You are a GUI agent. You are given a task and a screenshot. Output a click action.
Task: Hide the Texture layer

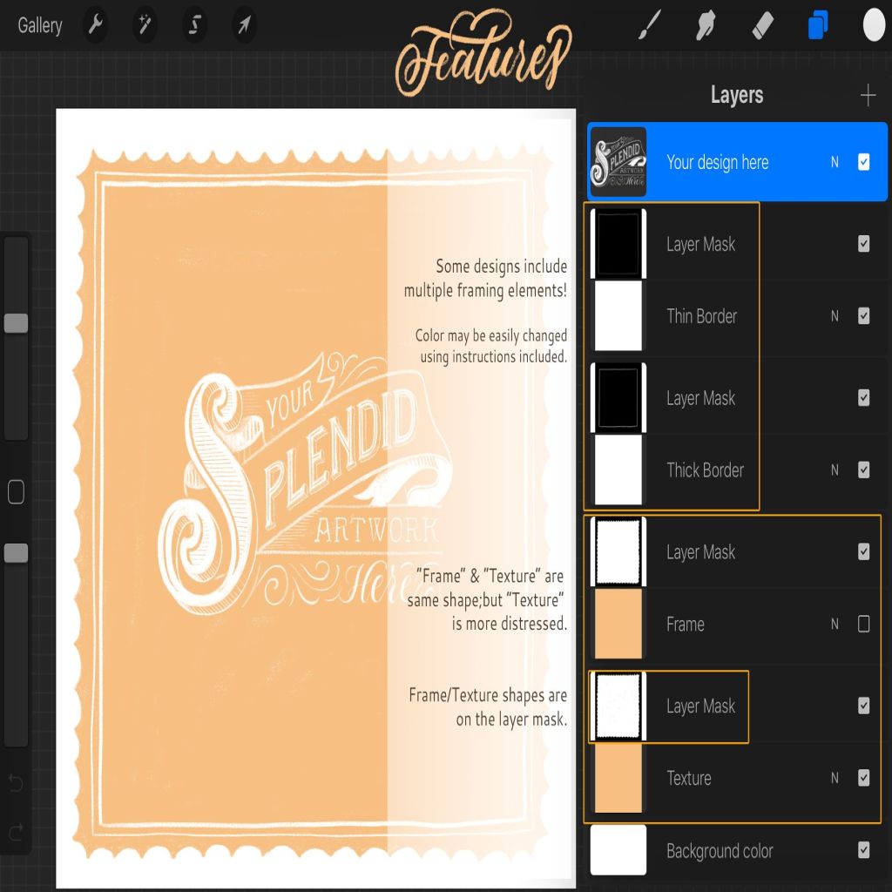coord(863,778)
